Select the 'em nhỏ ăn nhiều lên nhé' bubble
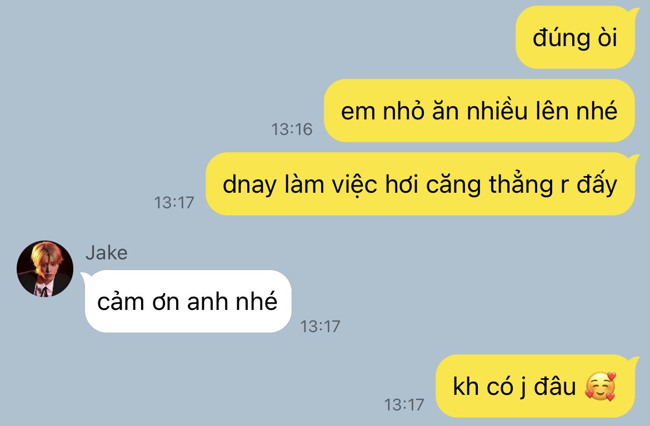 coord(479,111)
